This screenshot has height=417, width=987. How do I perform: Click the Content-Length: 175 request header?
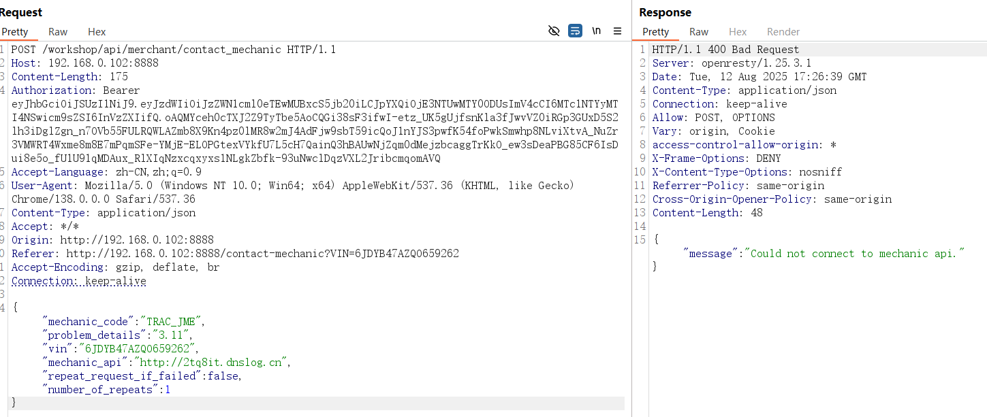click(69, 77)
